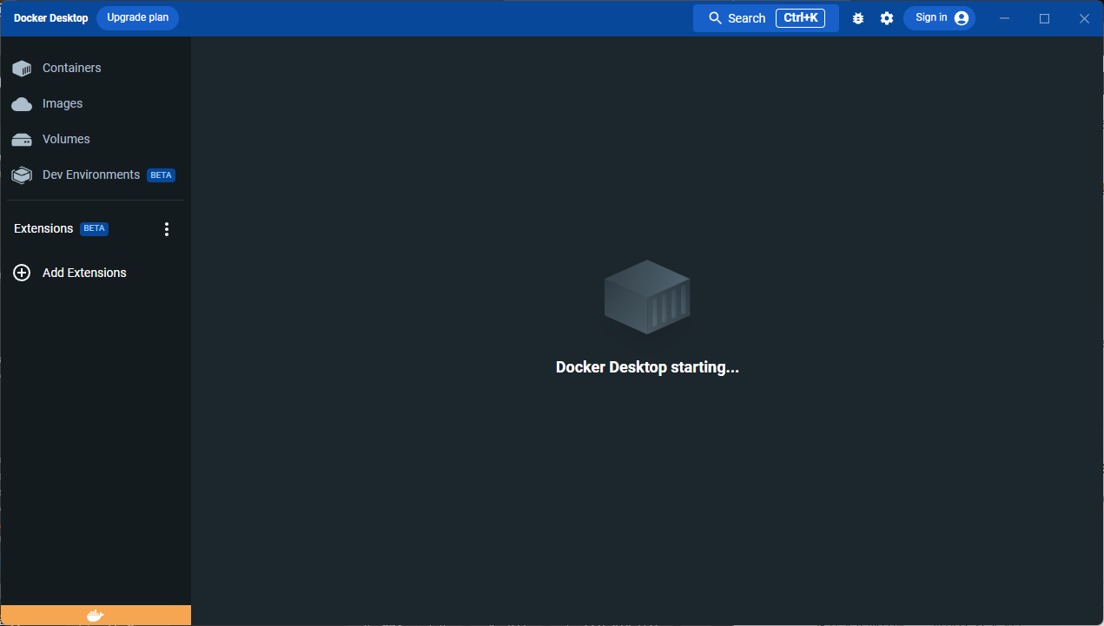The height and width of the screenshot is (626, 1104).
Task: Open the Search bar
Action: [765, 18]
